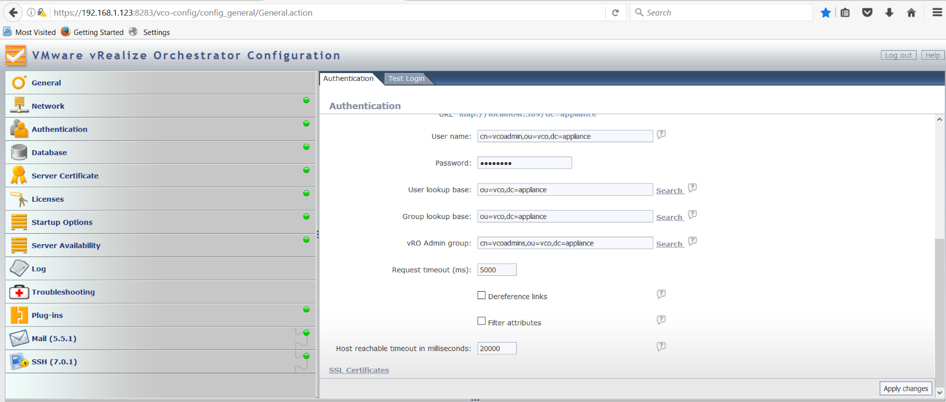Image resolution: width=946 pixels, height=402 pixels.
Task: Open the Settings bookmark
Action: click(150, 32)
